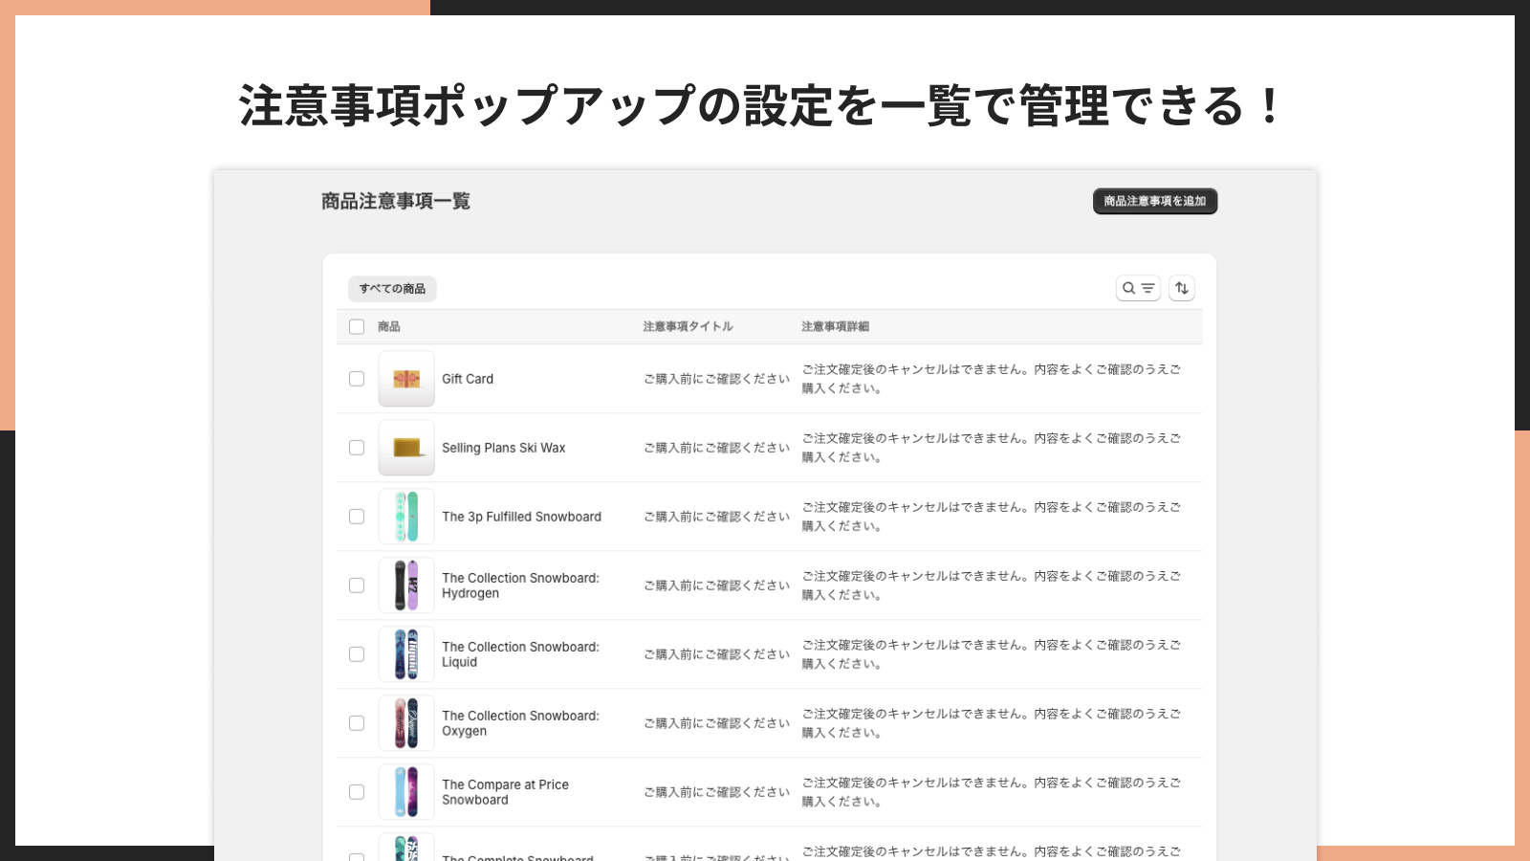Click the Liquid snowboard thumbnail
Image resolution: width=1530 pixels, height=861 pixels.
tap(406, 654)
